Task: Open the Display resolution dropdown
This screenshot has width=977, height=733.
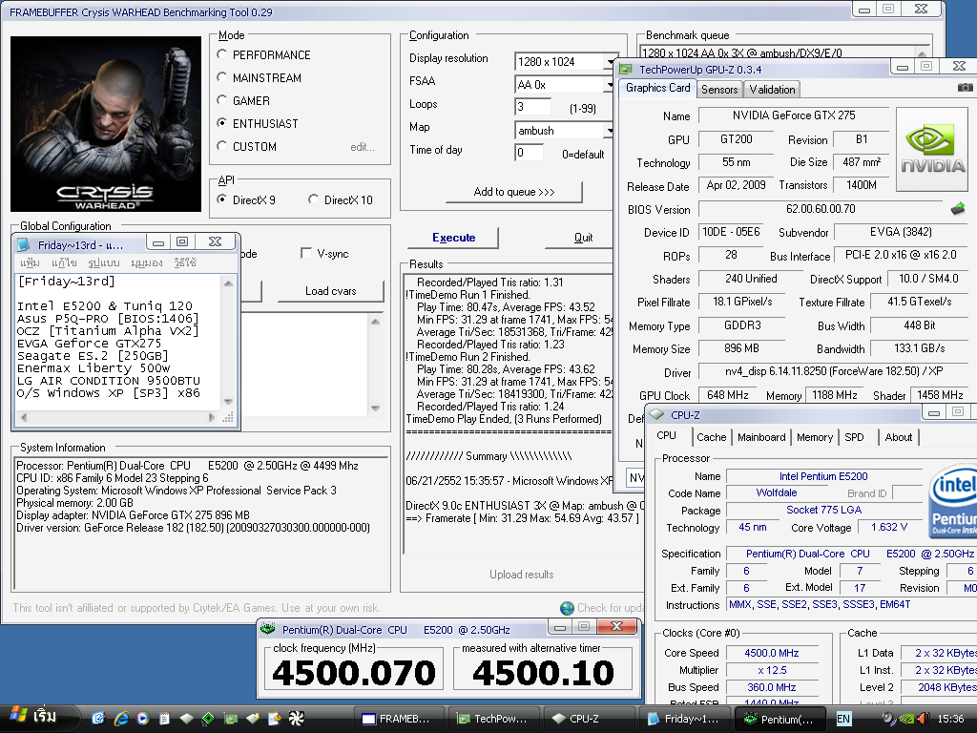Action: tap(610, 62)
